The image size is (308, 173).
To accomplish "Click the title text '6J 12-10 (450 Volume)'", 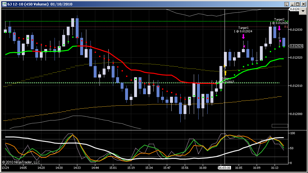I will click(28, 4).
